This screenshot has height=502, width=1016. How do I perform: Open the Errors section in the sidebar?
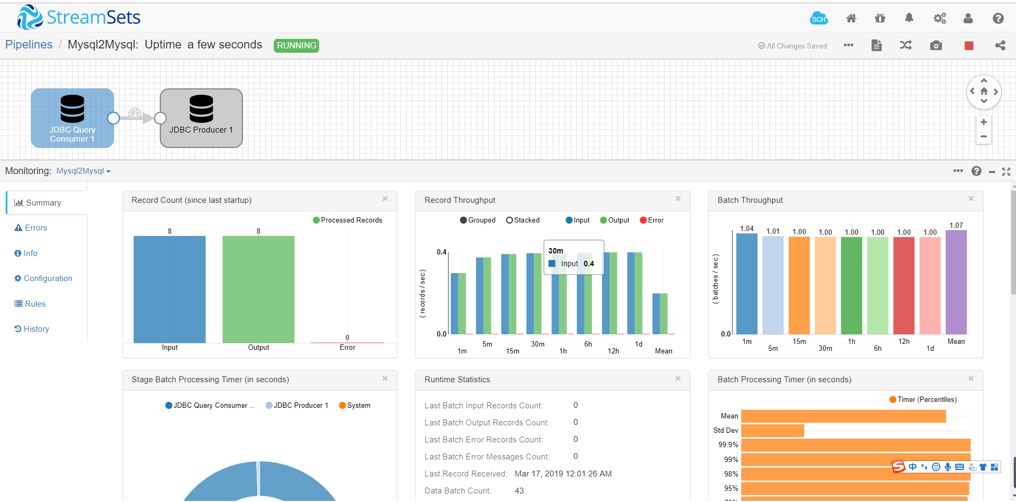(35, 227)
